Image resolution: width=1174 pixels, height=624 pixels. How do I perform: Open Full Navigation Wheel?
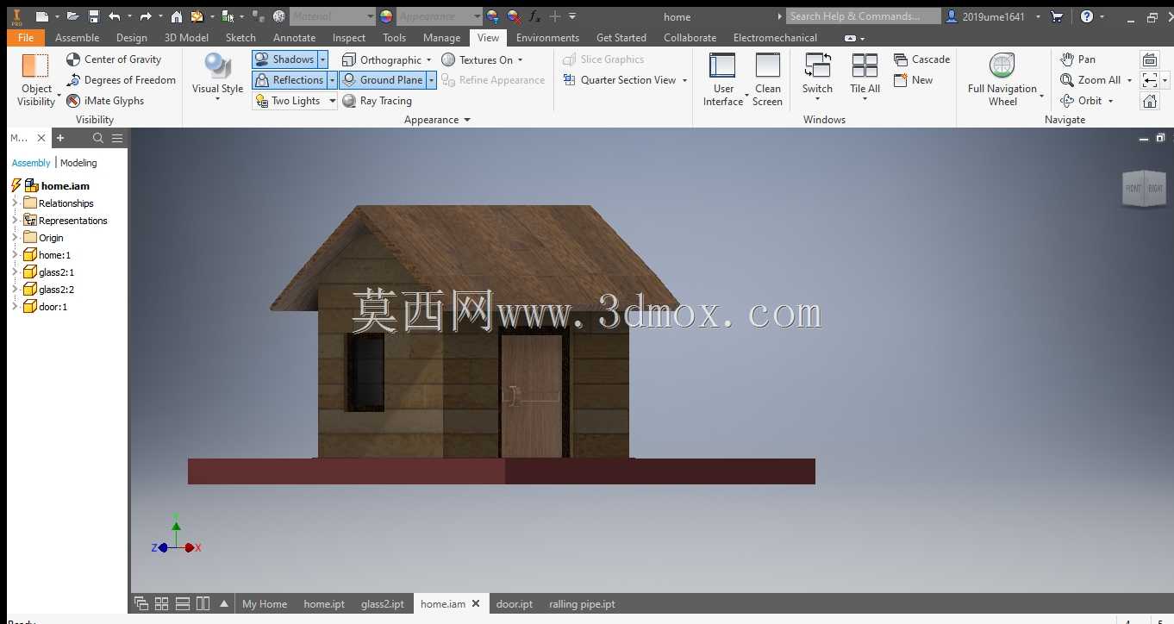[1002, 79]
